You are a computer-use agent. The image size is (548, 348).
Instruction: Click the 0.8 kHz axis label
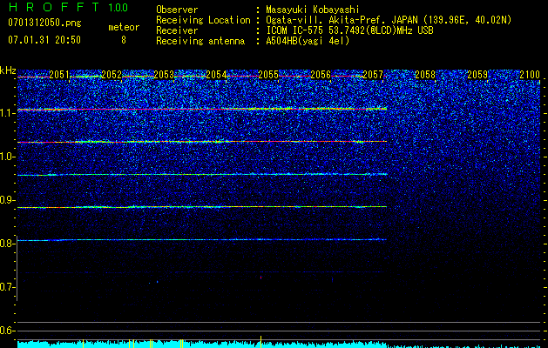(x=8, y=244)
